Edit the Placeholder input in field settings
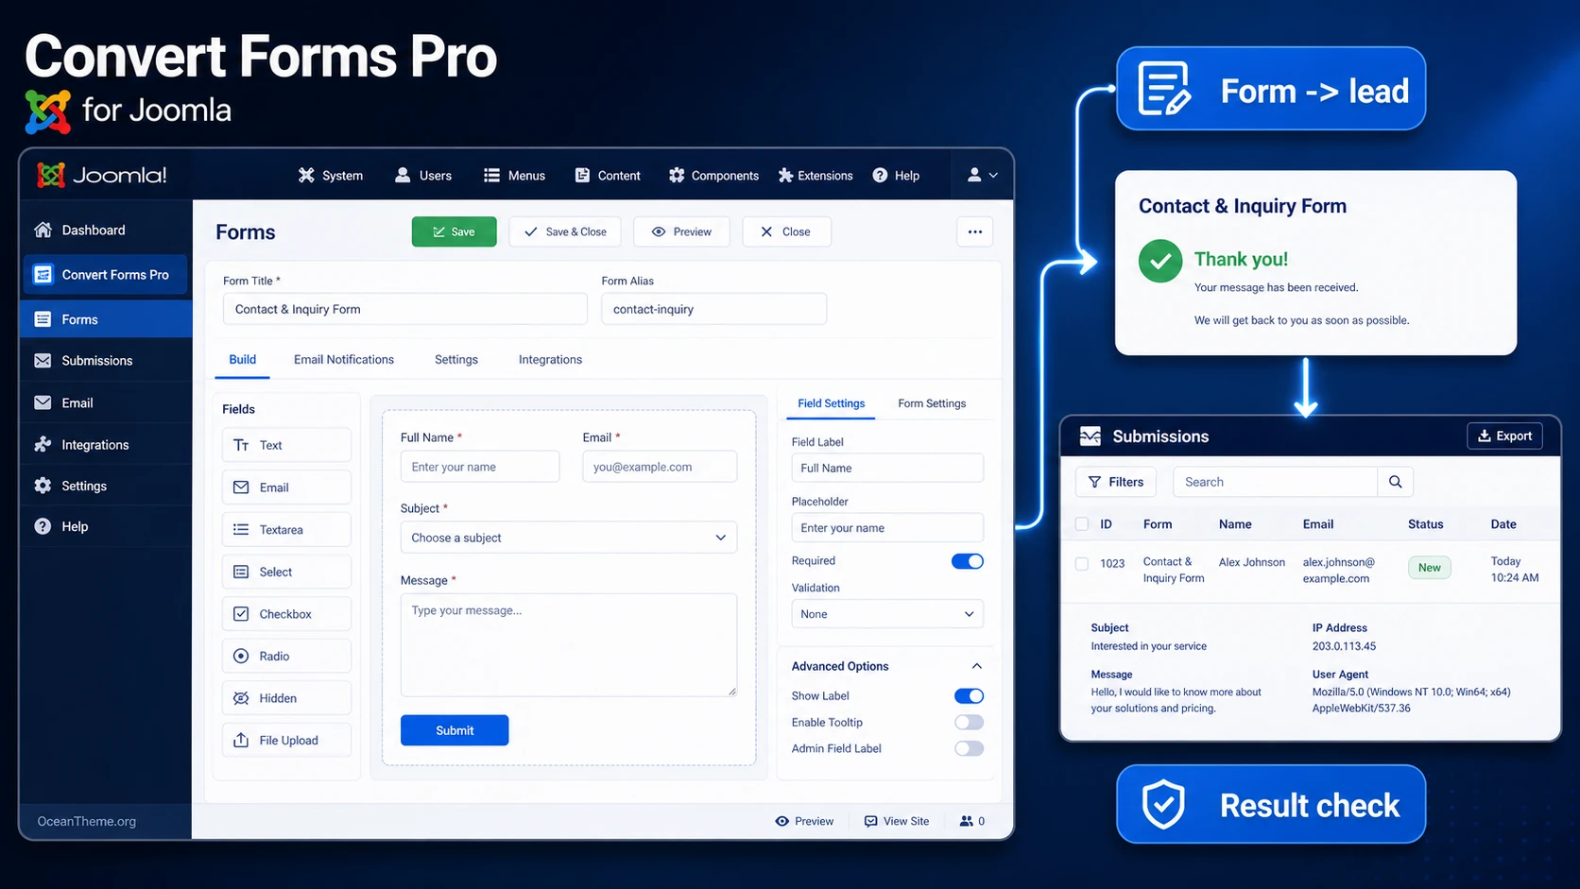This screenshot has width=1580, height=889. tap(887, 528)
